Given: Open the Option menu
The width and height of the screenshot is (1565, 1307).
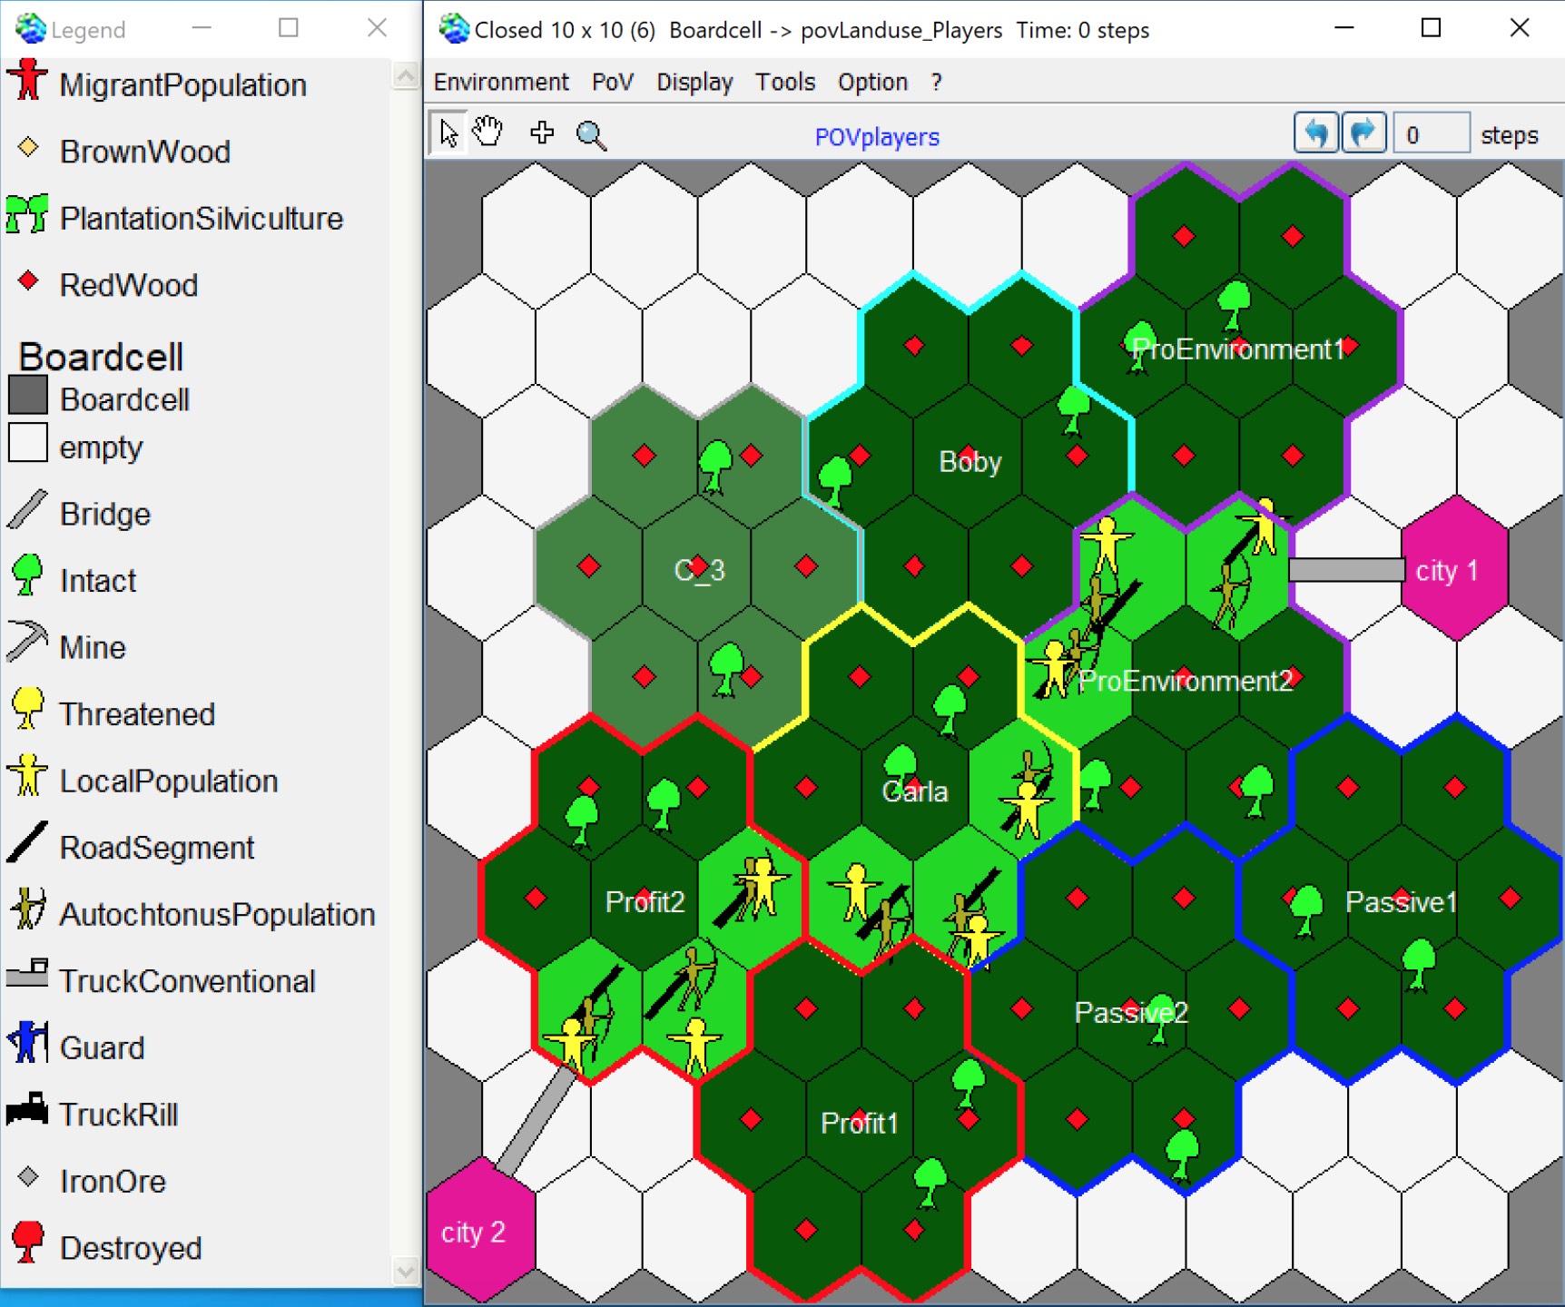Looking at the screenshot, I should click(871, 82).
